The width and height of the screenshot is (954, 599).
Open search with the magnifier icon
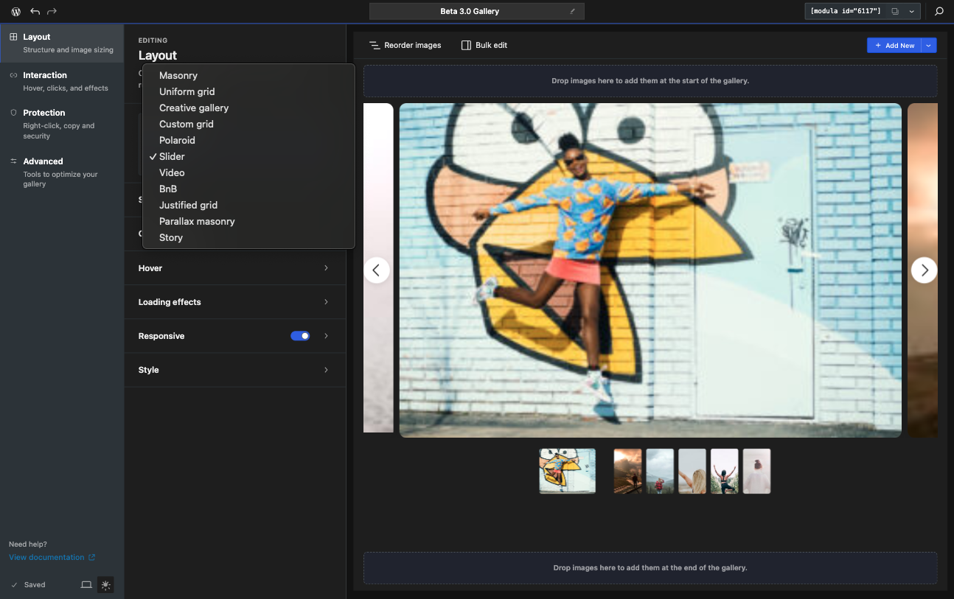click(x=939, y=12)
